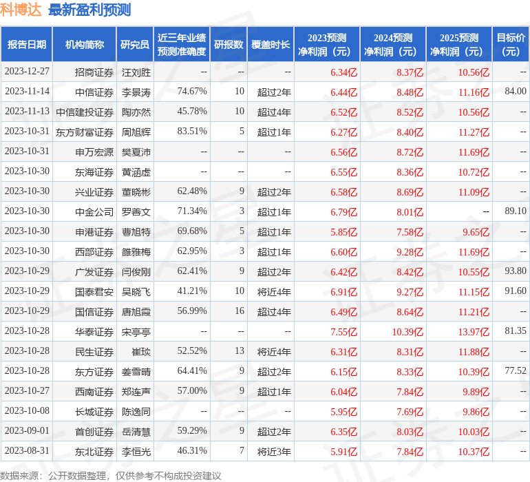Click accuracy value 57.00%
The height and width of the screenshot is (482, 530).
tap(192, 390)
